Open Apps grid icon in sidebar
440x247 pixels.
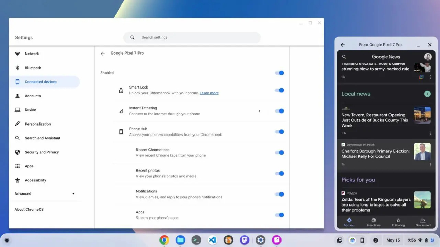(x=18, y=166)
